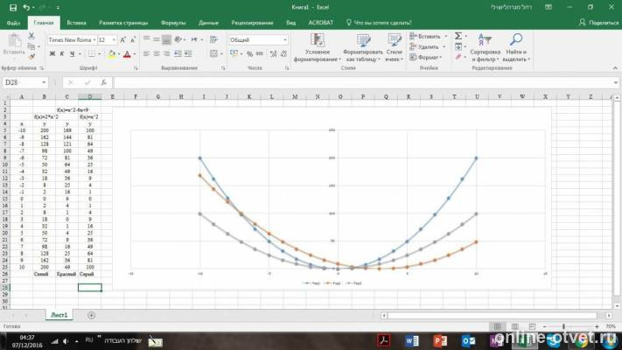Click the insert function fx icon
This screenshot has width=622, height=350.
coord(103,82)
